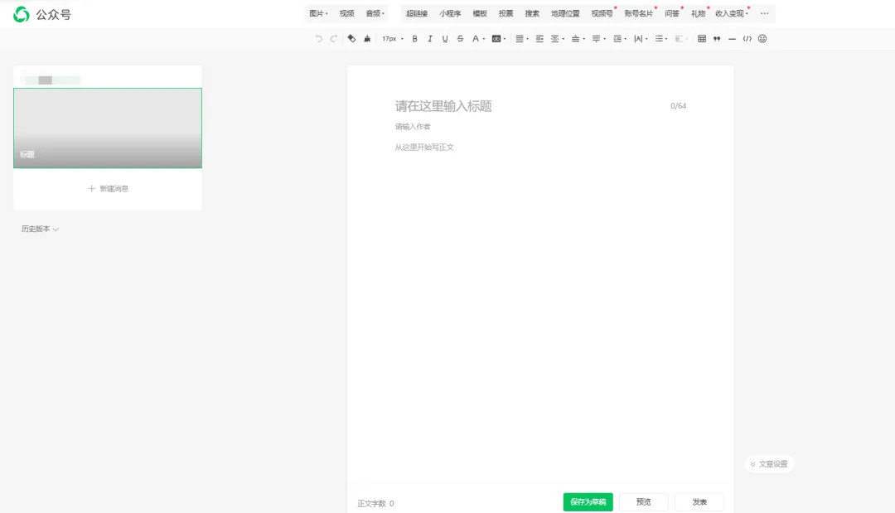Toggle bold formatting
The width and height of the screenshot is (895, 513).
414,38
